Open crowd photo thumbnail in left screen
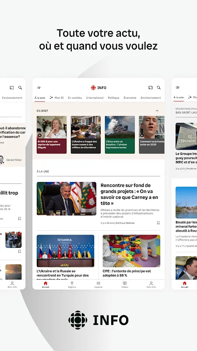This screenshot has width=197, height=351. [x=14, y=240]
